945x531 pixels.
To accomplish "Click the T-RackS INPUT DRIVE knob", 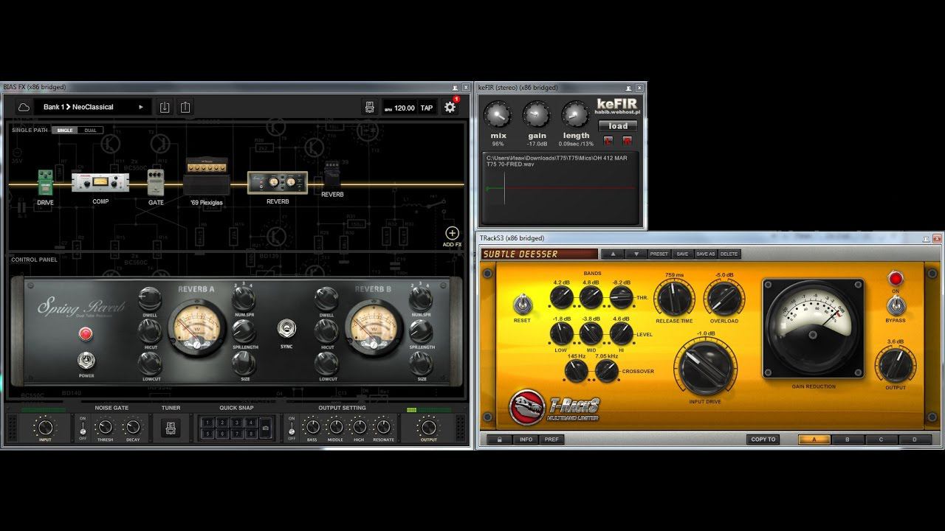I will (x=704, y=367).
